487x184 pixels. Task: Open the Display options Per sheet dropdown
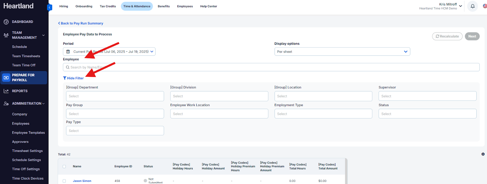pyautogui.click(x=342, y=52)
